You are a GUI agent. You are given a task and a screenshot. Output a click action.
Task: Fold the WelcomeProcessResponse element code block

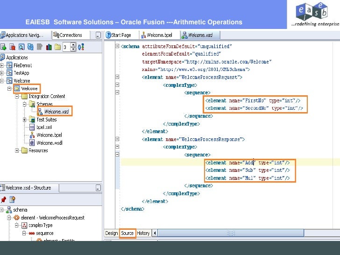tap(117, 139)
